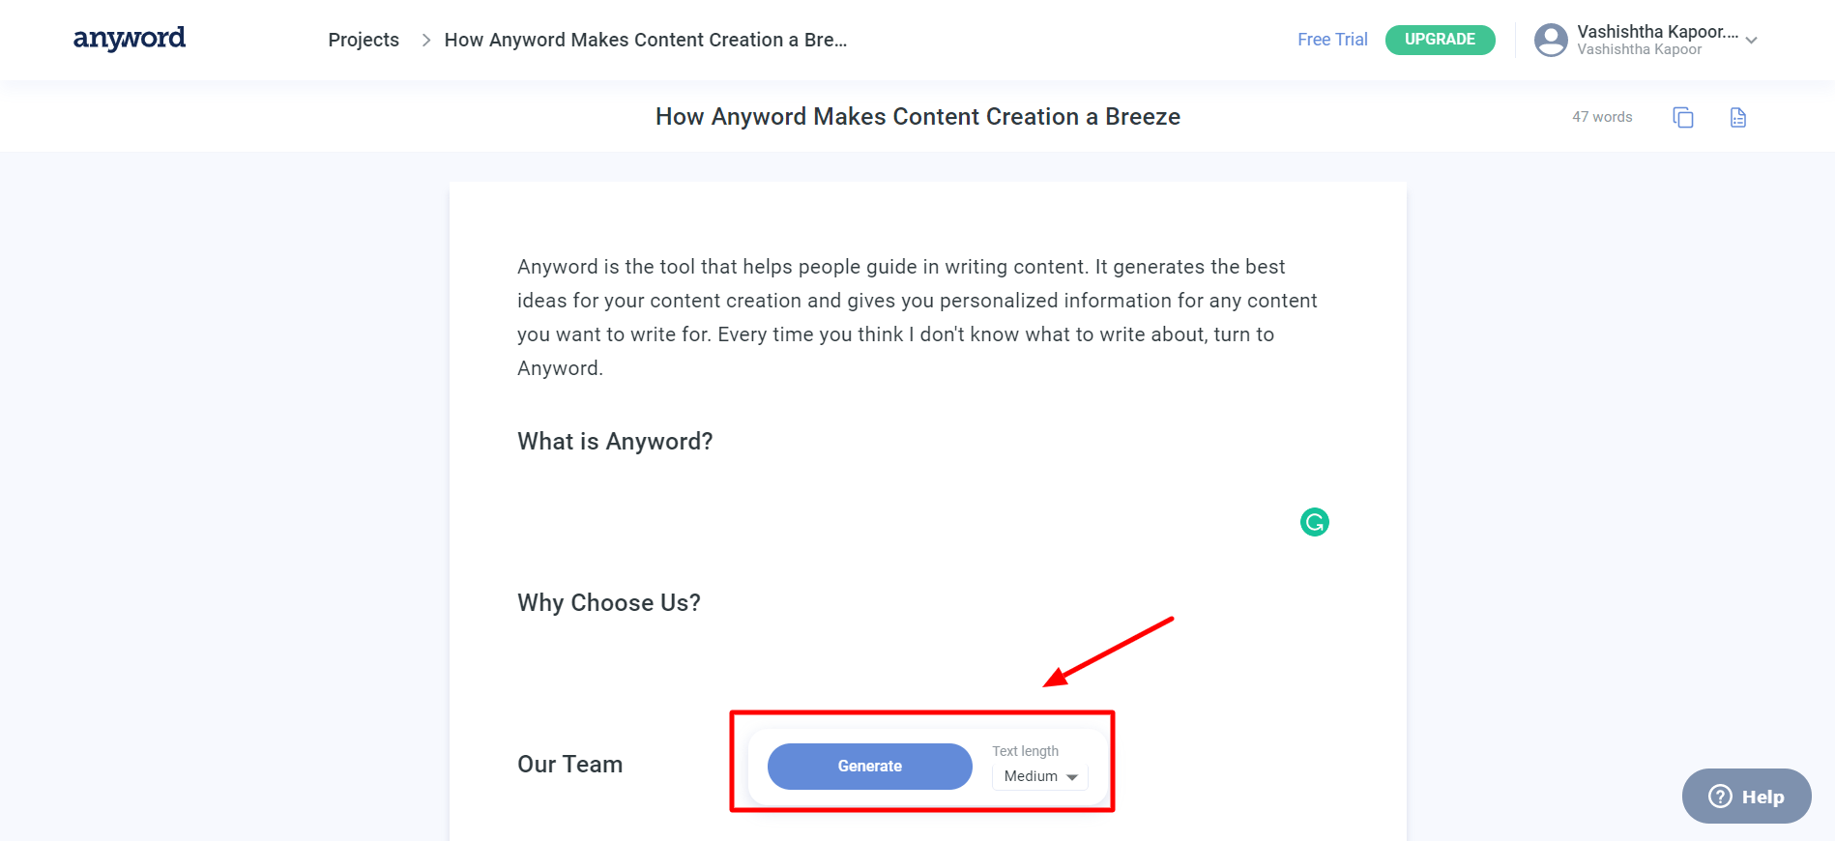Open the Text length Medium dropdown

click(1040, 776)
